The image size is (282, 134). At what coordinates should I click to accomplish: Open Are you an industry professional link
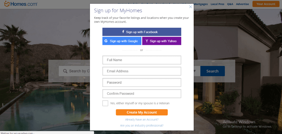pos(142,126)
